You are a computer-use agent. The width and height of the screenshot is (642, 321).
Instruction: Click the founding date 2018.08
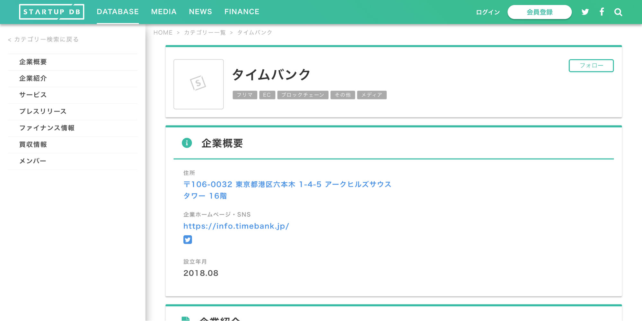201,273
